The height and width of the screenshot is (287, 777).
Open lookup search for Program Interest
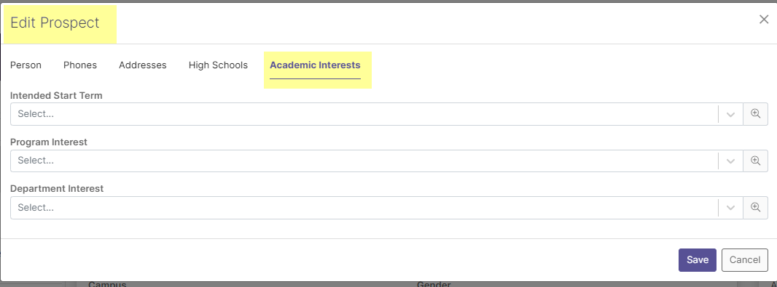[755, 161]
